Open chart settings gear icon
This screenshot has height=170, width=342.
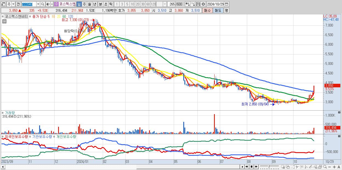click(x=203, y=4)
